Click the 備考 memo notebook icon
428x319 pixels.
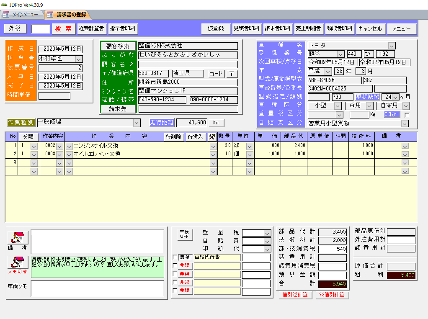pos(18,237)
